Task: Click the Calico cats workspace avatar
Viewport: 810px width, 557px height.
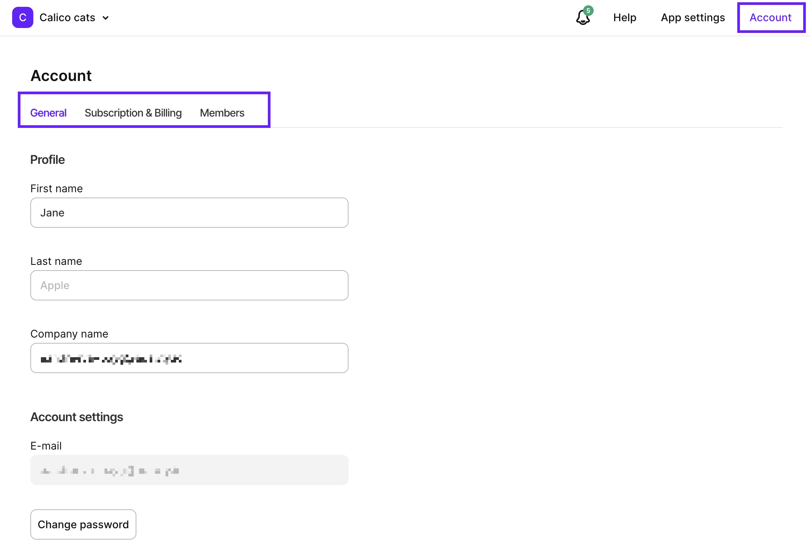Action: tap(22, 17)
